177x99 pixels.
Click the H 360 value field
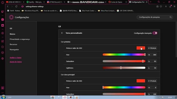pyautogui.click(x=152, y=55)
